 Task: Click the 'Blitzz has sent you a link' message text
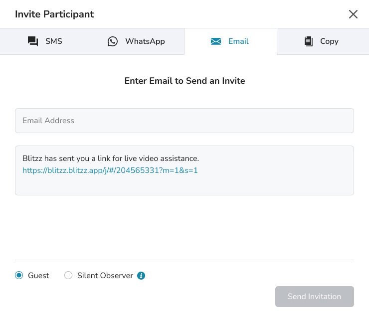[x=111, y=159]
